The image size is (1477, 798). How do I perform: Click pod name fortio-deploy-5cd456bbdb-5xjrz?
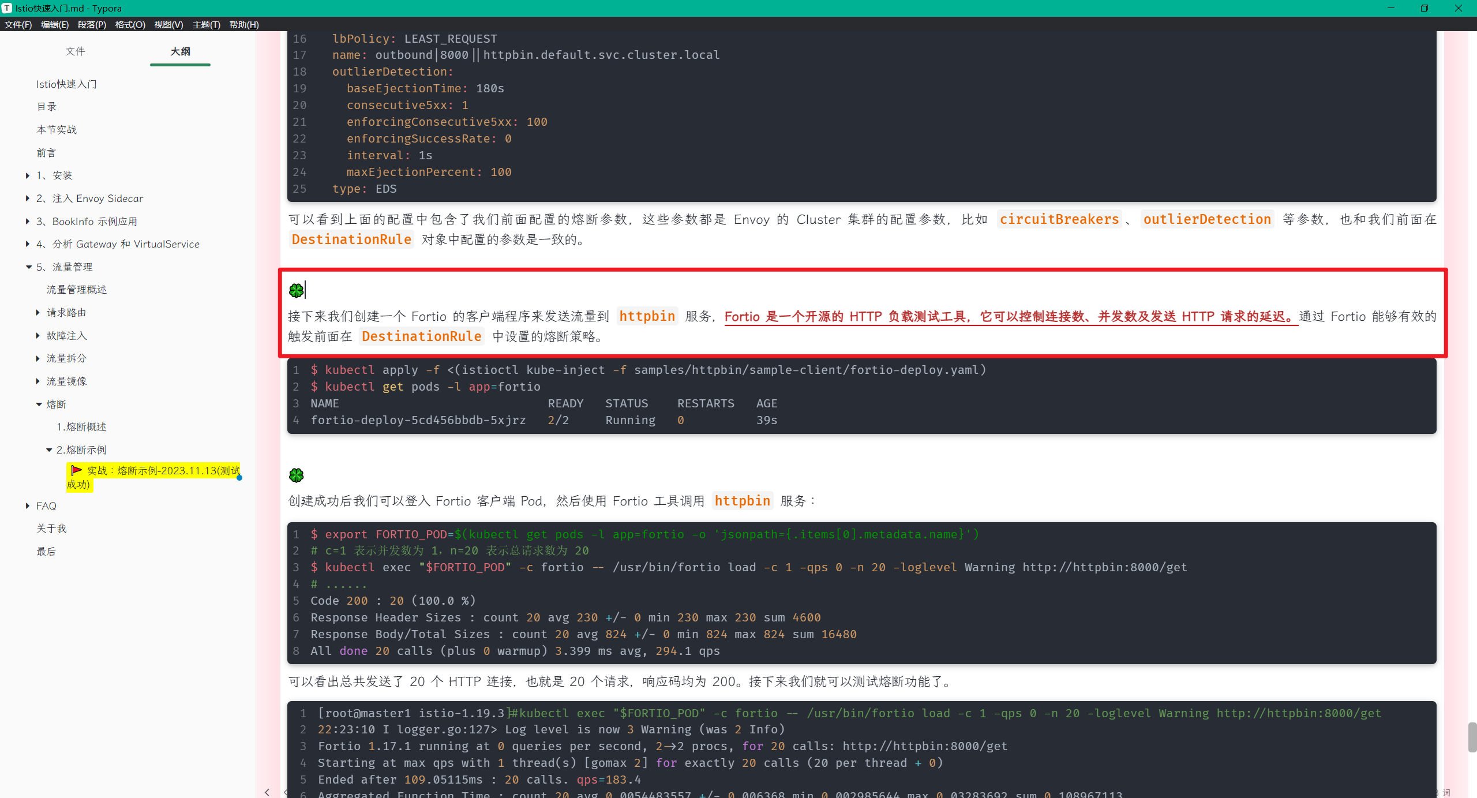(x=418, y=420)
